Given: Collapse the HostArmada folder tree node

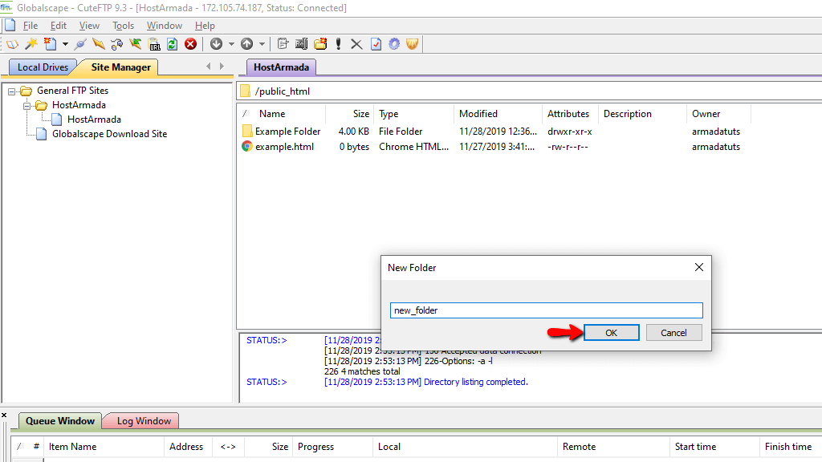Looking at the screenshot, I should (26, 106).
